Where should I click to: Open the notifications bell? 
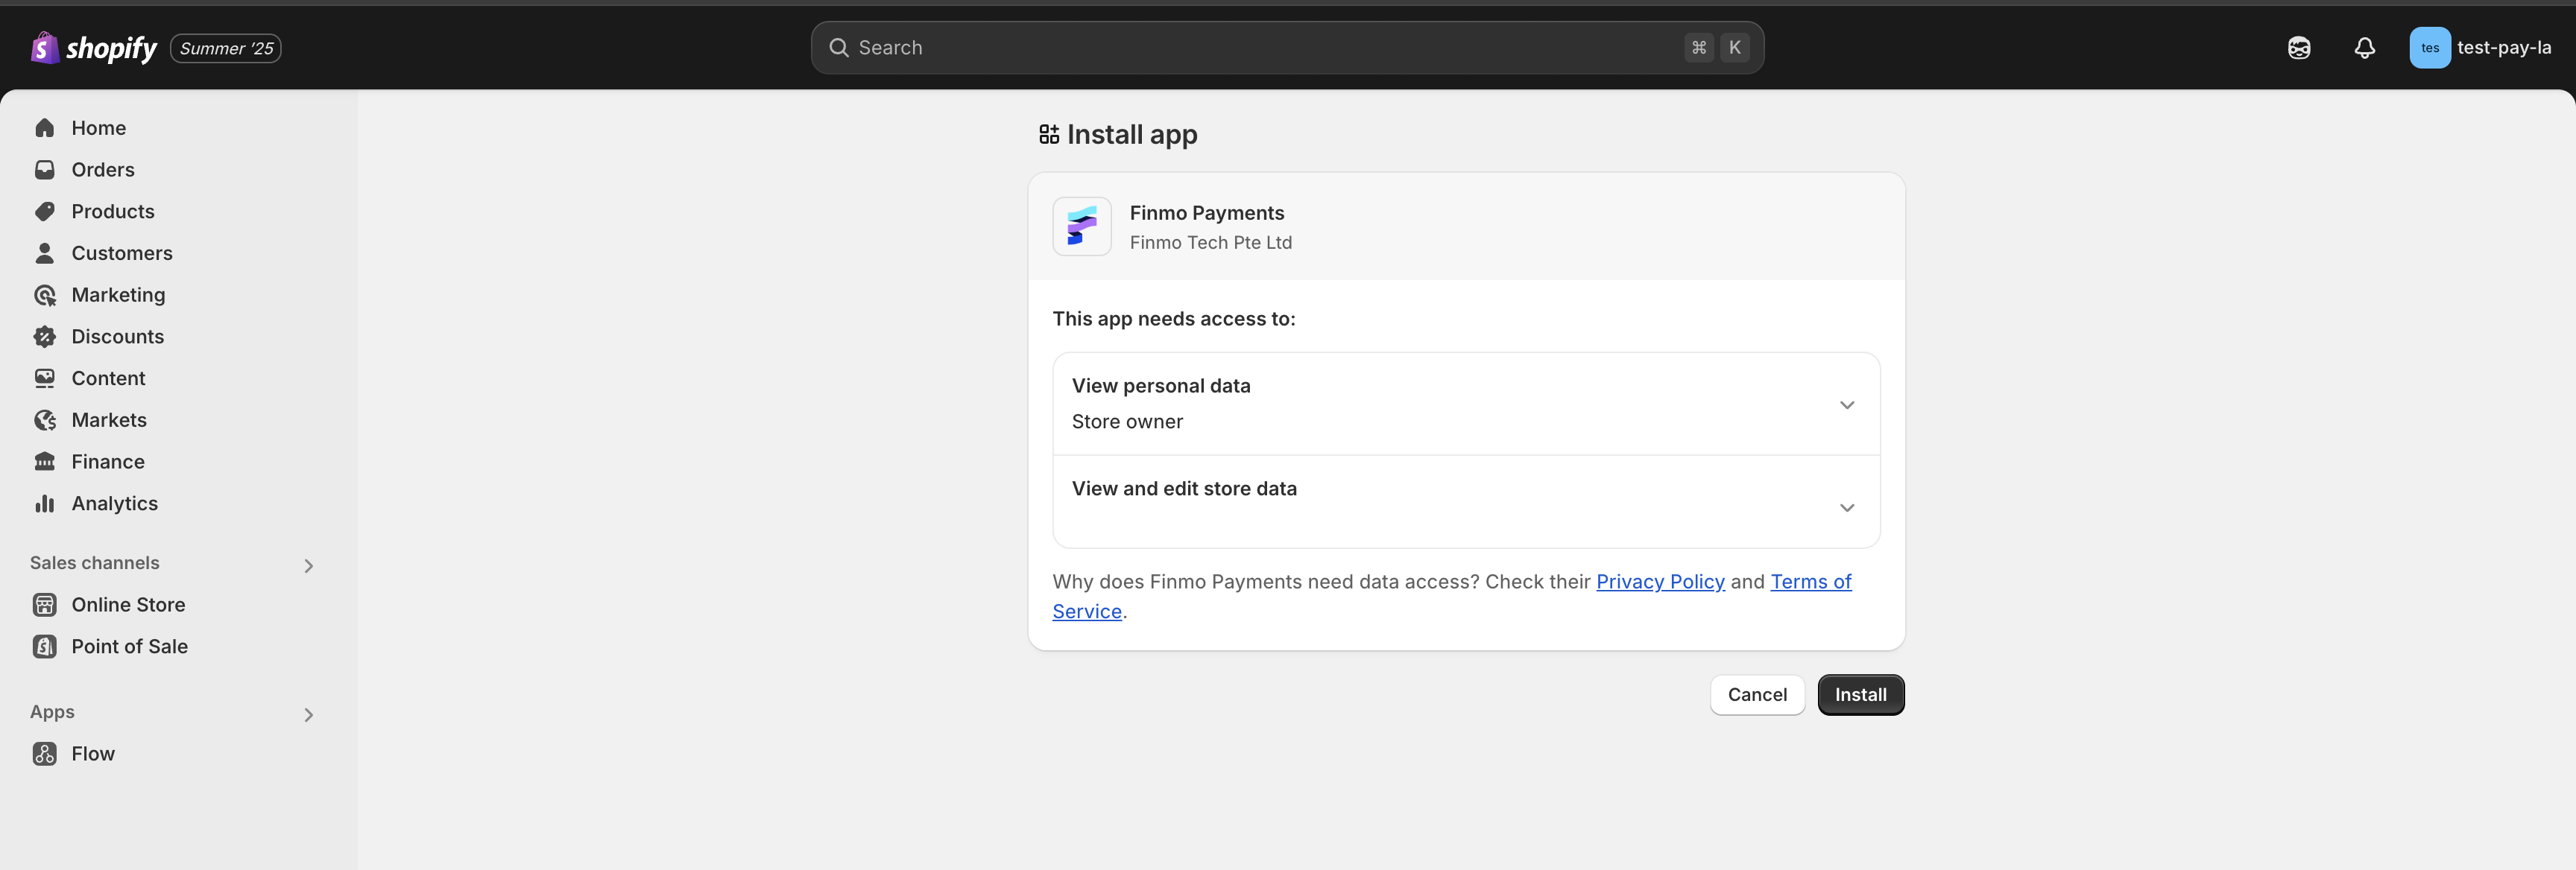[x=2364, y=48]
